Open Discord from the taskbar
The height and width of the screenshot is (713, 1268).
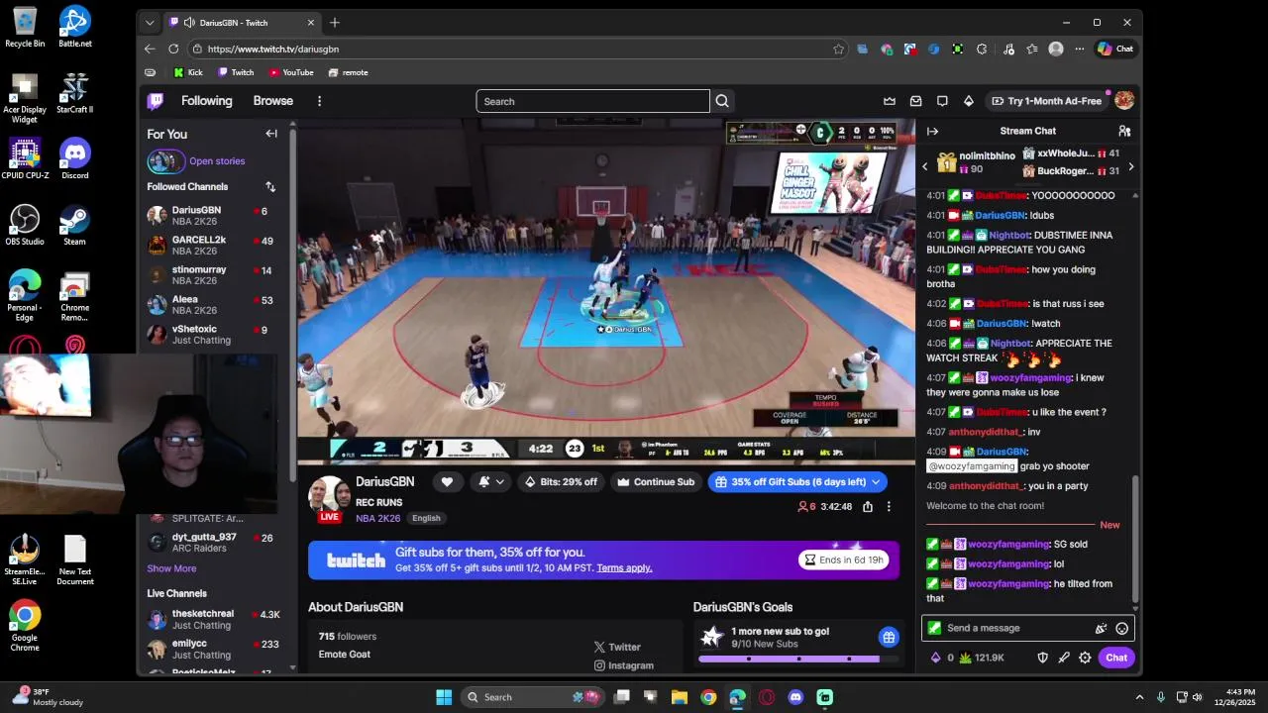pyautogui.click(x=795, y=697)
